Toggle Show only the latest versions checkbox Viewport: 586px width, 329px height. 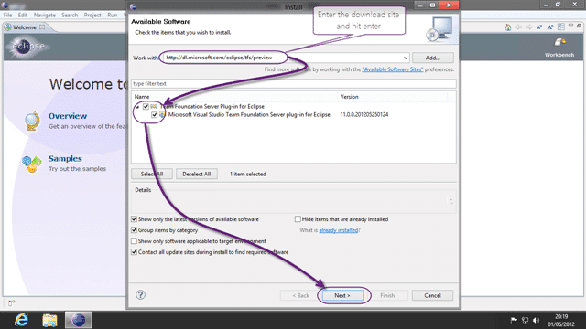click(x=134, y=219)
